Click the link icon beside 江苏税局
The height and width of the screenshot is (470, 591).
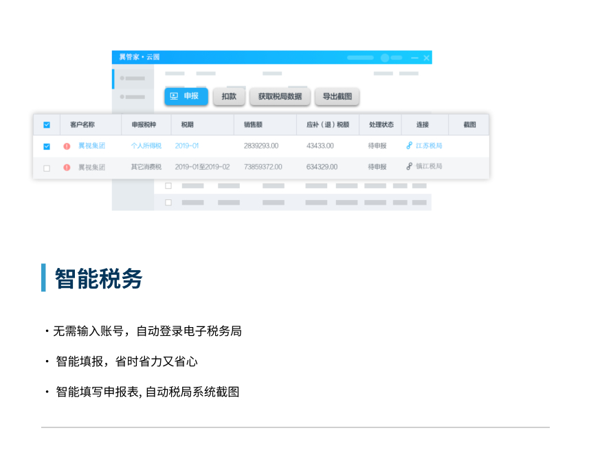pos(410,146)
